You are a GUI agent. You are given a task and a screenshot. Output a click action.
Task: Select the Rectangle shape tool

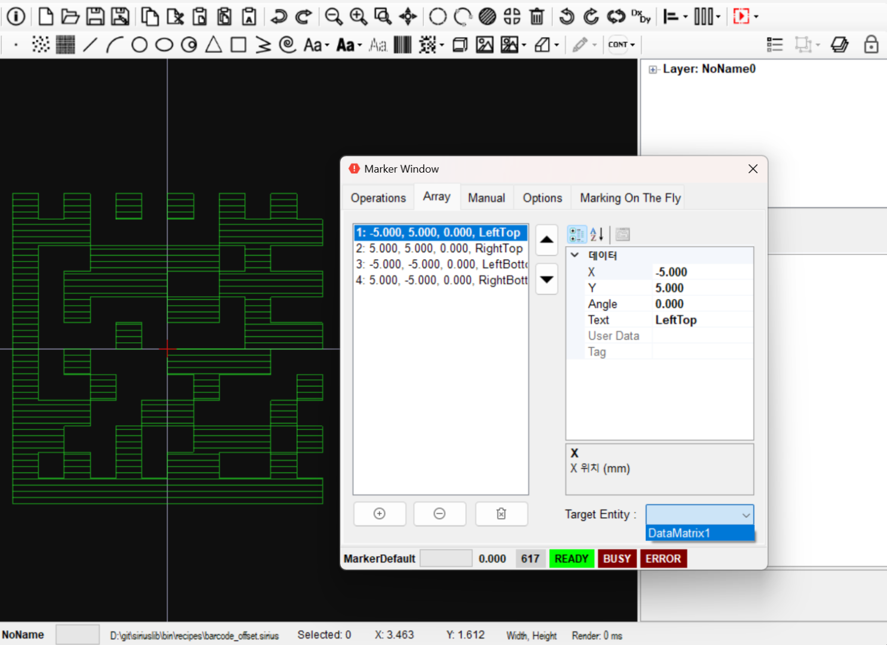238,45
